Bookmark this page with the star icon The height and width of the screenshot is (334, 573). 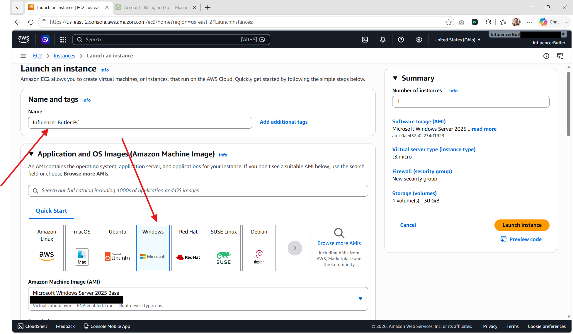click(x=448, y=22)
